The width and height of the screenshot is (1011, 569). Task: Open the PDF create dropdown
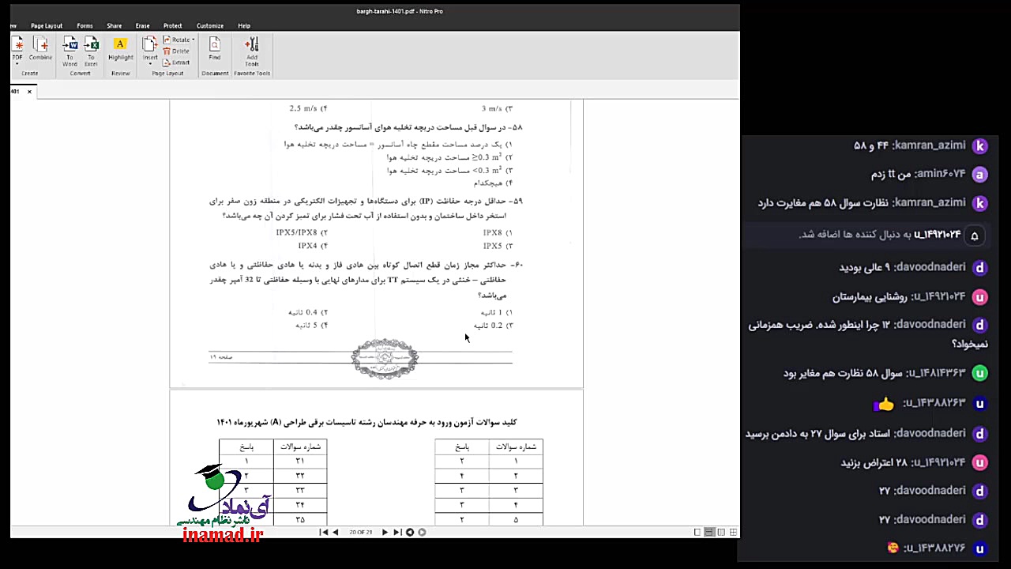pos(17,62)
